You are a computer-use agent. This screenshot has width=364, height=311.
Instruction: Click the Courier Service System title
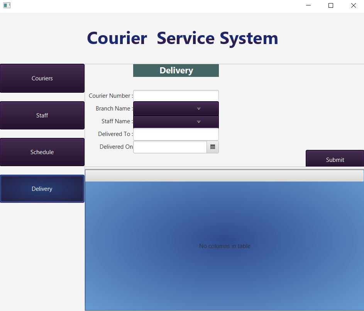point(182,38)
